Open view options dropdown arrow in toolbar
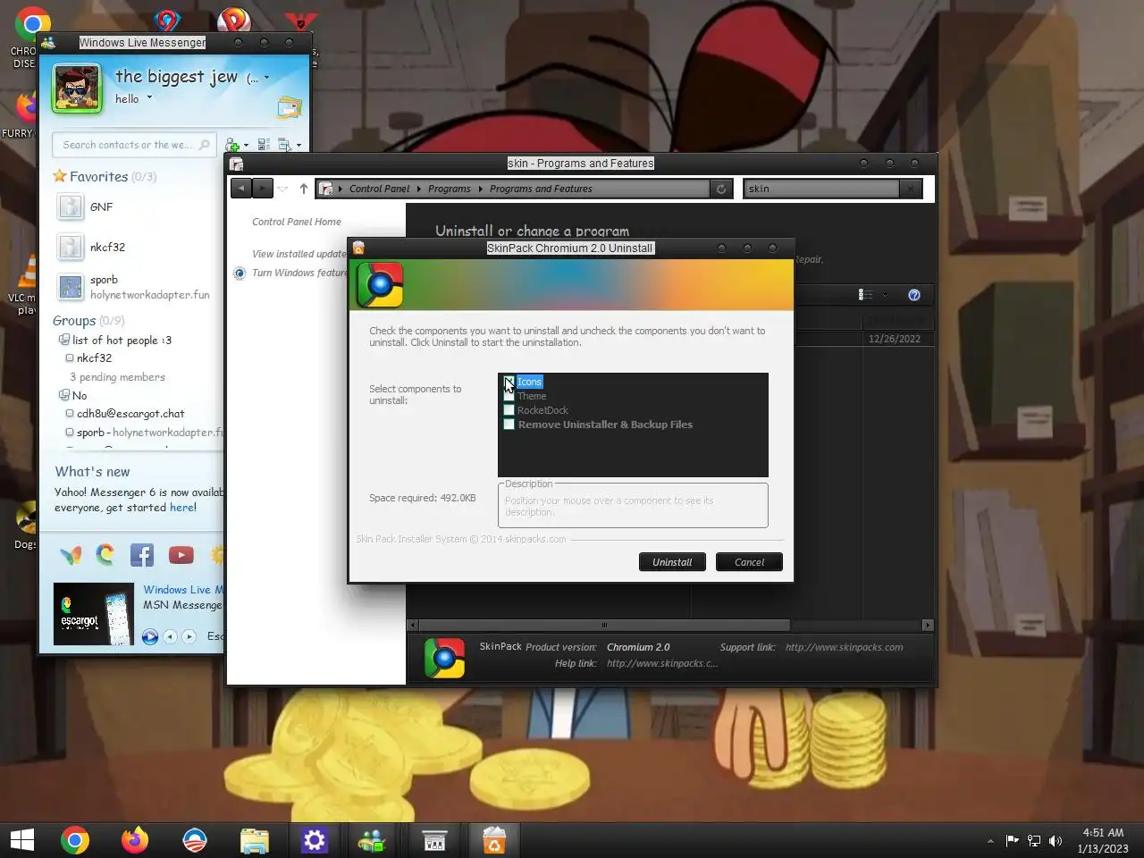This screenshot has width=1144, height=858. [885, 295]
